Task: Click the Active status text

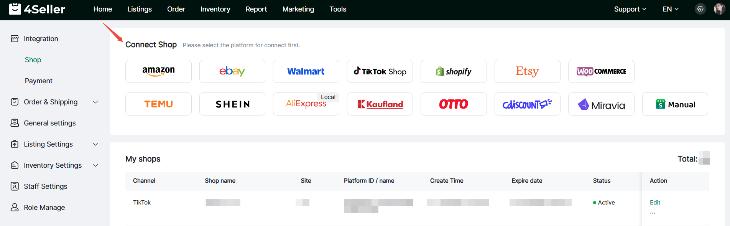Action: click(606, 203)
